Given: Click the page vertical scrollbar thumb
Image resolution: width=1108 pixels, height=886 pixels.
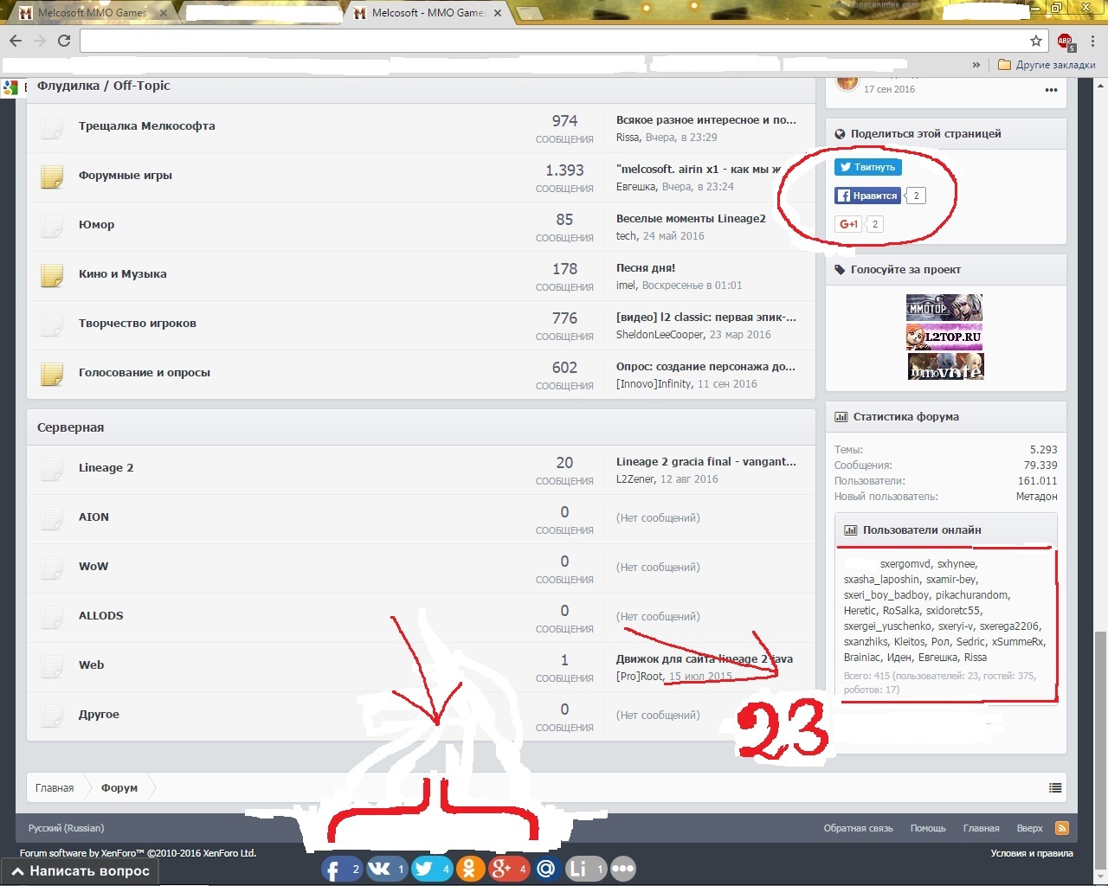Looking at the screenshot, I should tap(1100, 748).
